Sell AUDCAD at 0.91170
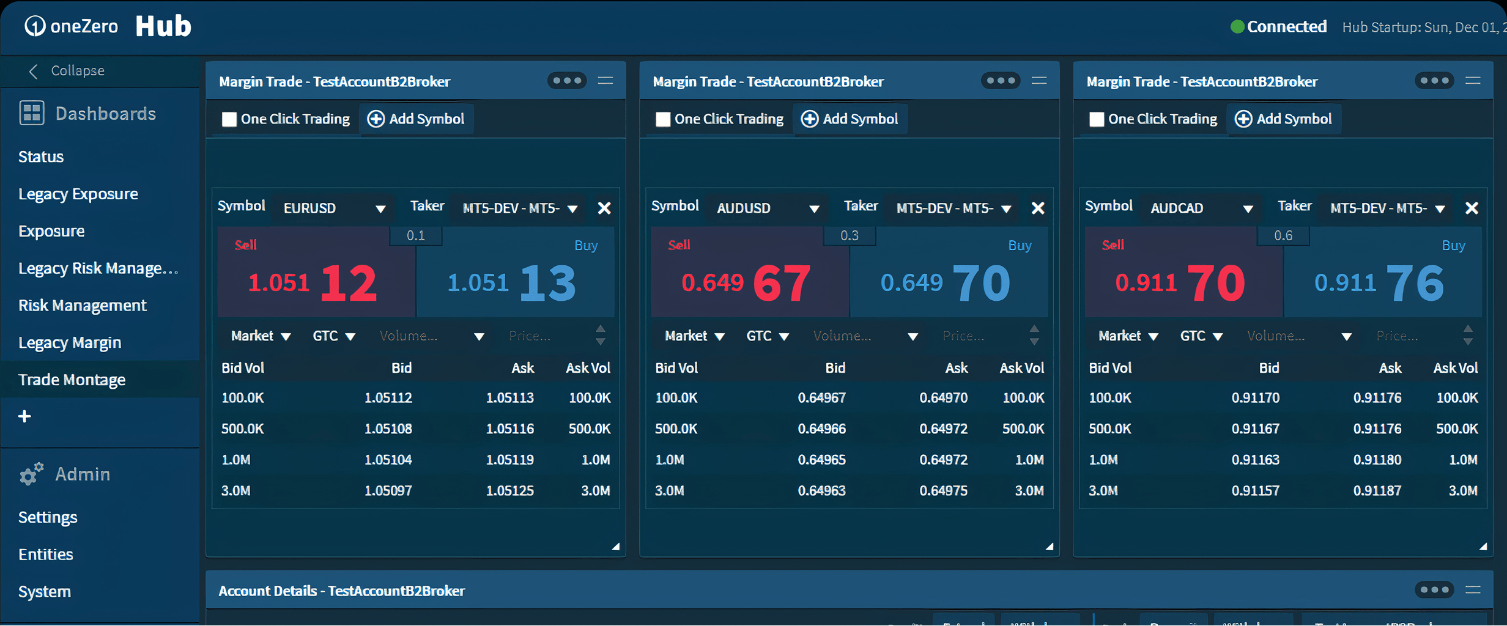The width and height of the screenshot is (1507, 626). (x=1183, y=272)
